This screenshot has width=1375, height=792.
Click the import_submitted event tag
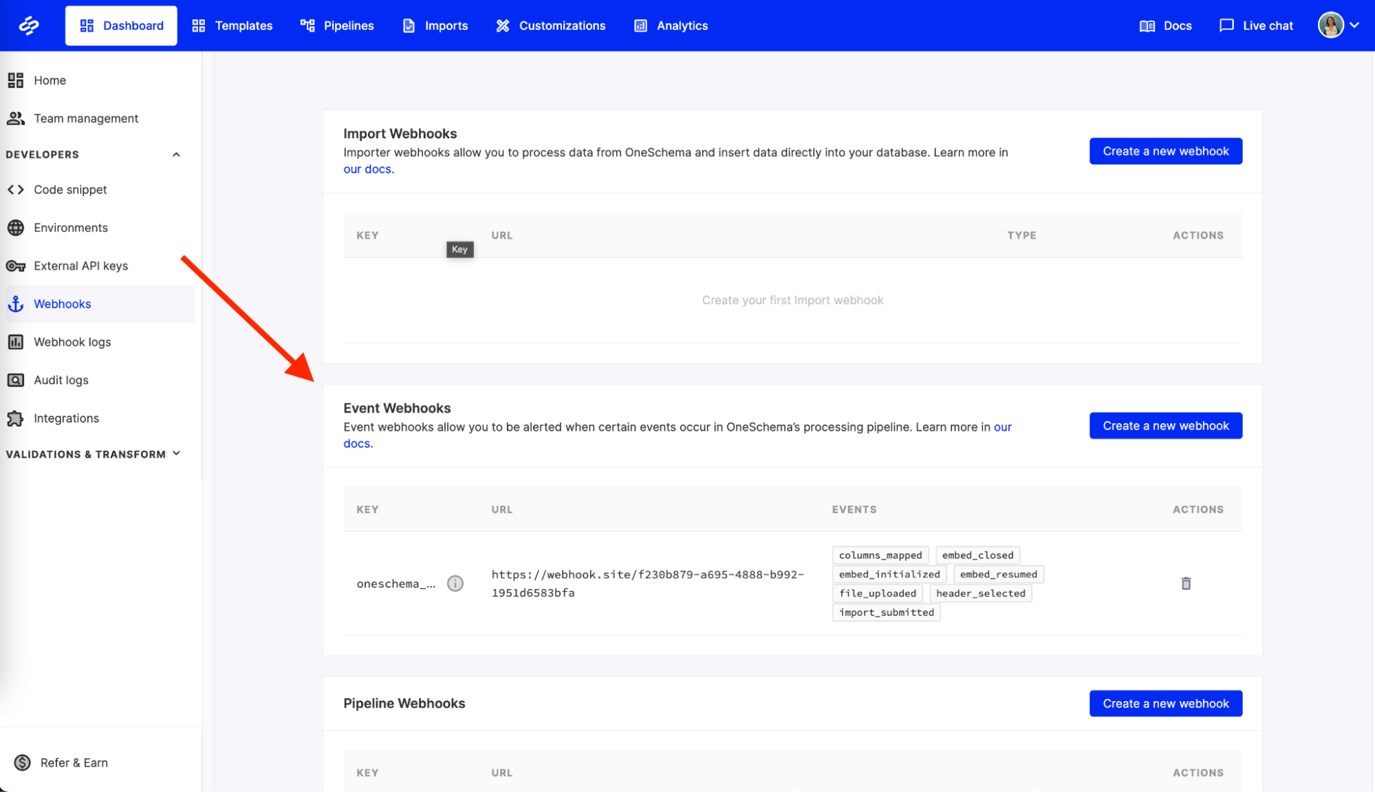click(x=887, y=612)
